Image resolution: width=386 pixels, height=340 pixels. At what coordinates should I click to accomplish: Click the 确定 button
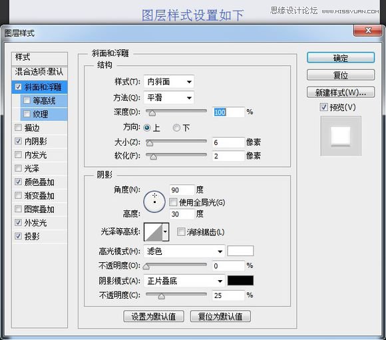click(341, 58)
